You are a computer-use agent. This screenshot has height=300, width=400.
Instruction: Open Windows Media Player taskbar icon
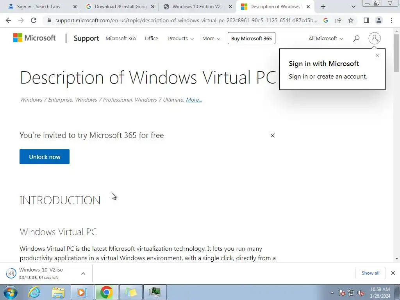[82, 292]
